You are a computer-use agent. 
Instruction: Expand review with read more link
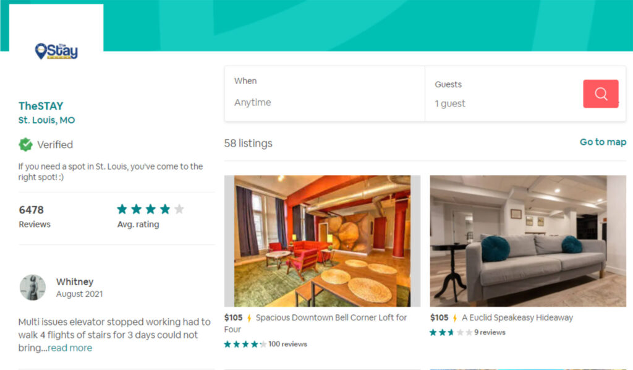(70, 348)
